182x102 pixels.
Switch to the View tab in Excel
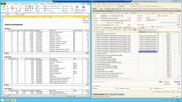(x=59, y=4)
